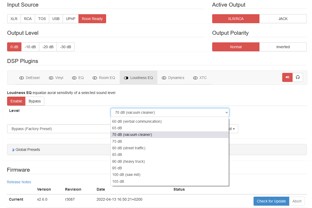Click firmware version v2.6.0
This screenshot has width=312, height=208.
pos(42,199)
